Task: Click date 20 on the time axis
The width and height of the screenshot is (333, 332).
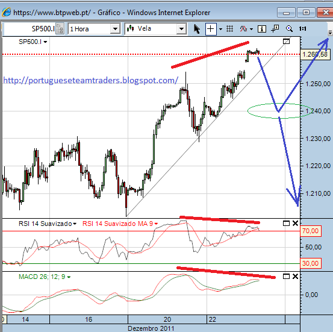Action: click(167, 319)
